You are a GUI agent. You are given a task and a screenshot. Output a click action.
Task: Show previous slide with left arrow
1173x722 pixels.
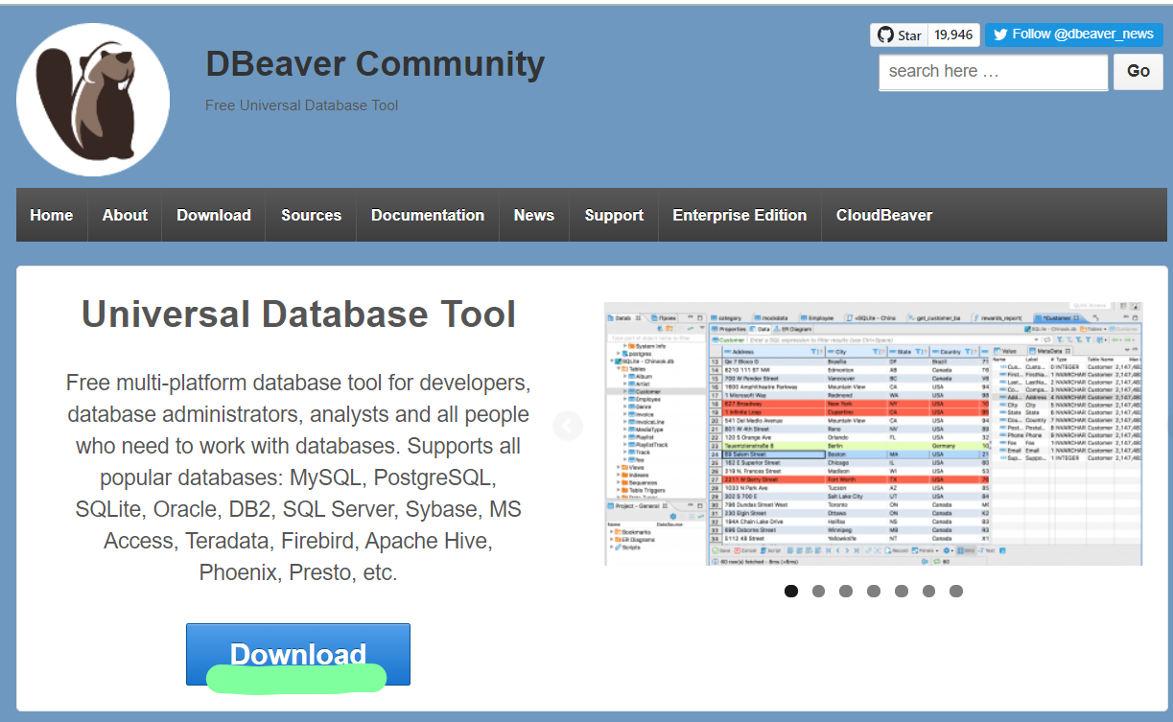pos(568,426)
